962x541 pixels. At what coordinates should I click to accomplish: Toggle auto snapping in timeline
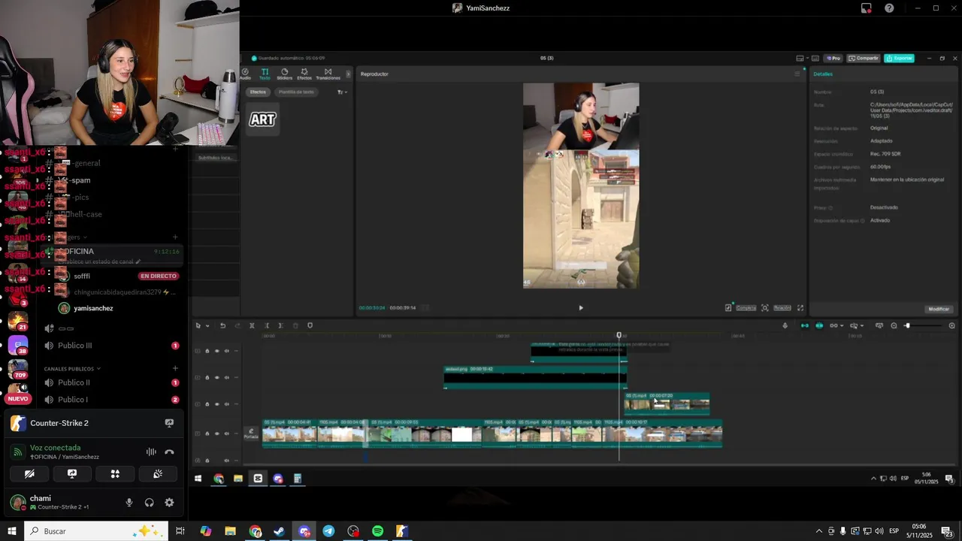tap(819, 325)
